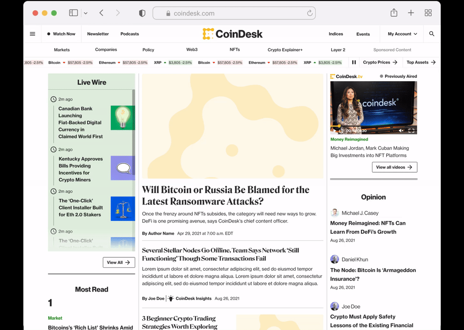Viewport: 464px width, 330px height.
Task: Expand the My Account dropdown
Action: 403,34
